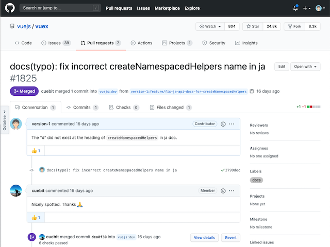This screenshot has height=247, width=330.
Task: Expand the Octotree side panel
Action: tap(5, 120)
